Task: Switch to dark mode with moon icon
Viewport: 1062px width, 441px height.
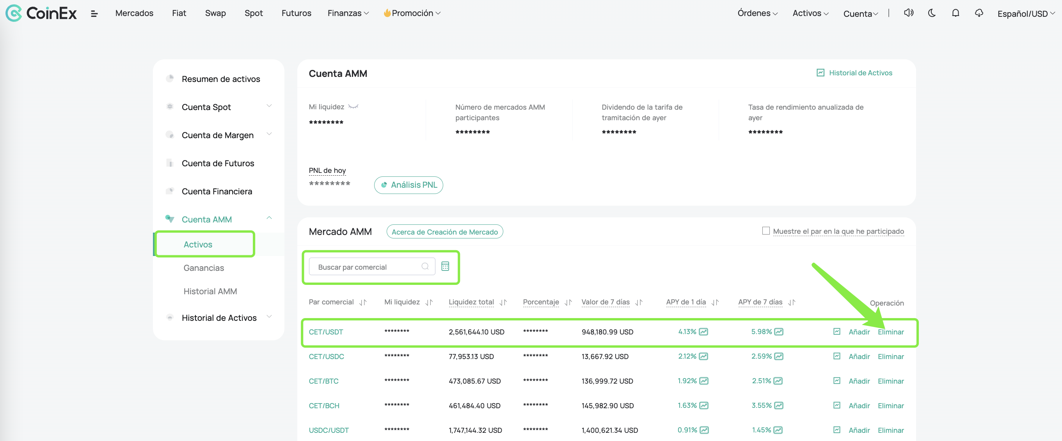Action: pyautogui.click(x=932, y=13)
